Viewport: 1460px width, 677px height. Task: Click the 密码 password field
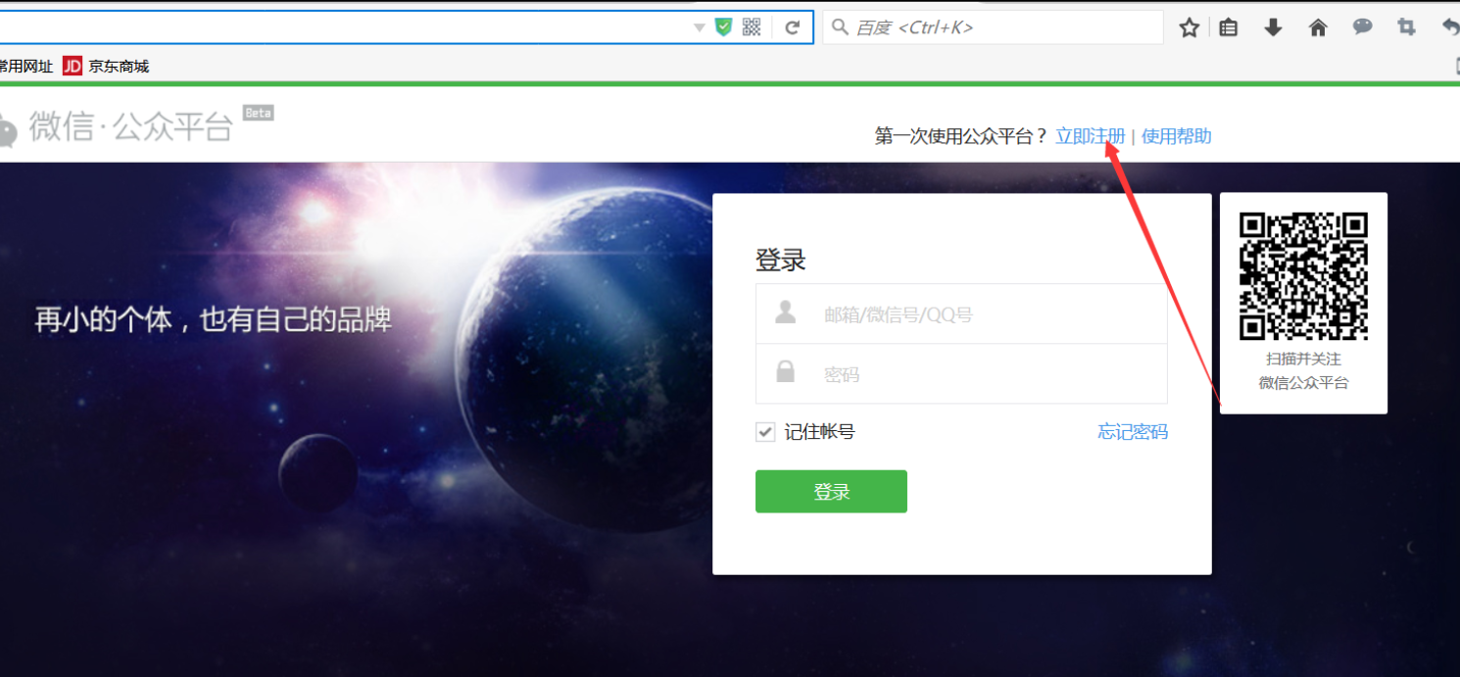click(961, 373)
